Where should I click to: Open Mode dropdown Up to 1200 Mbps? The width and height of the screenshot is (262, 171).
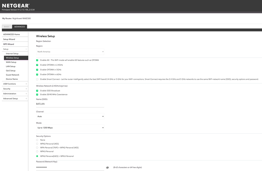(70, 128)
